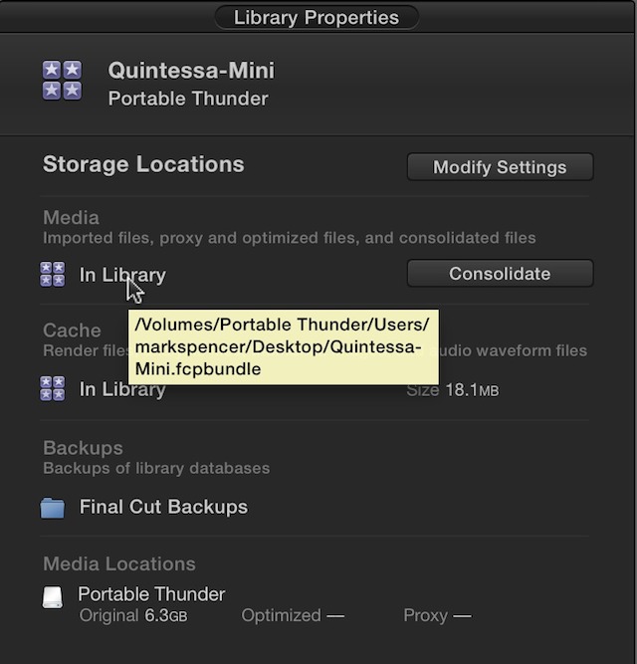Click the Proxy media size field
This screenshot has height=664, width=637.
coord(437,616)
